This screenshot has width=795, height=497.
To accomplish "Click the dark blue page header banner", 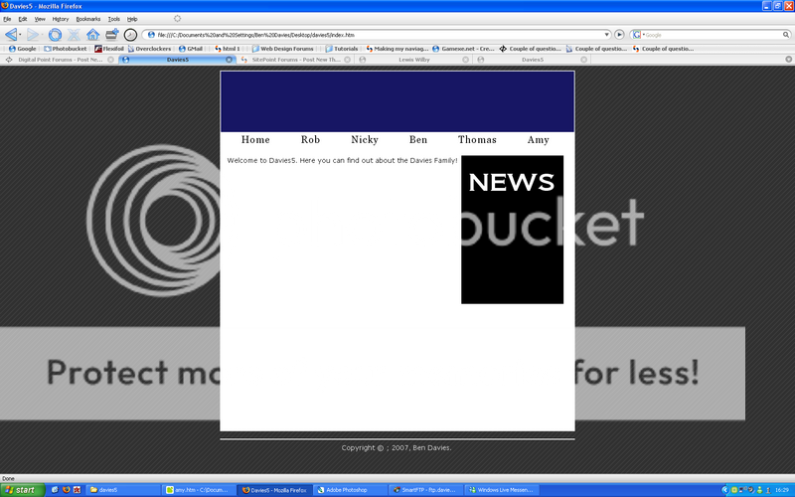I will (397, 101).
